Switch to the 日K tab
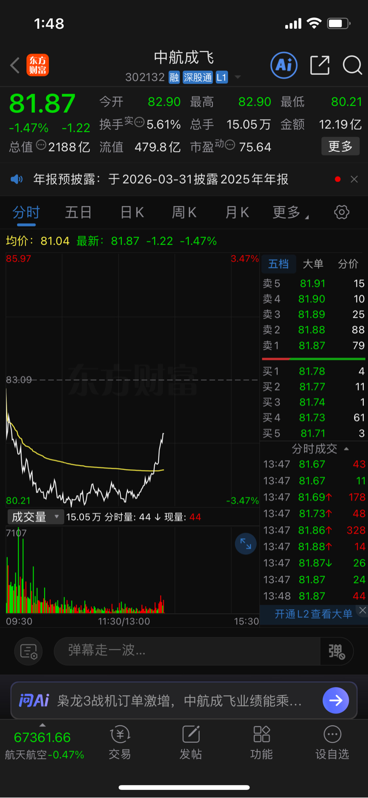 pos(132,212)
